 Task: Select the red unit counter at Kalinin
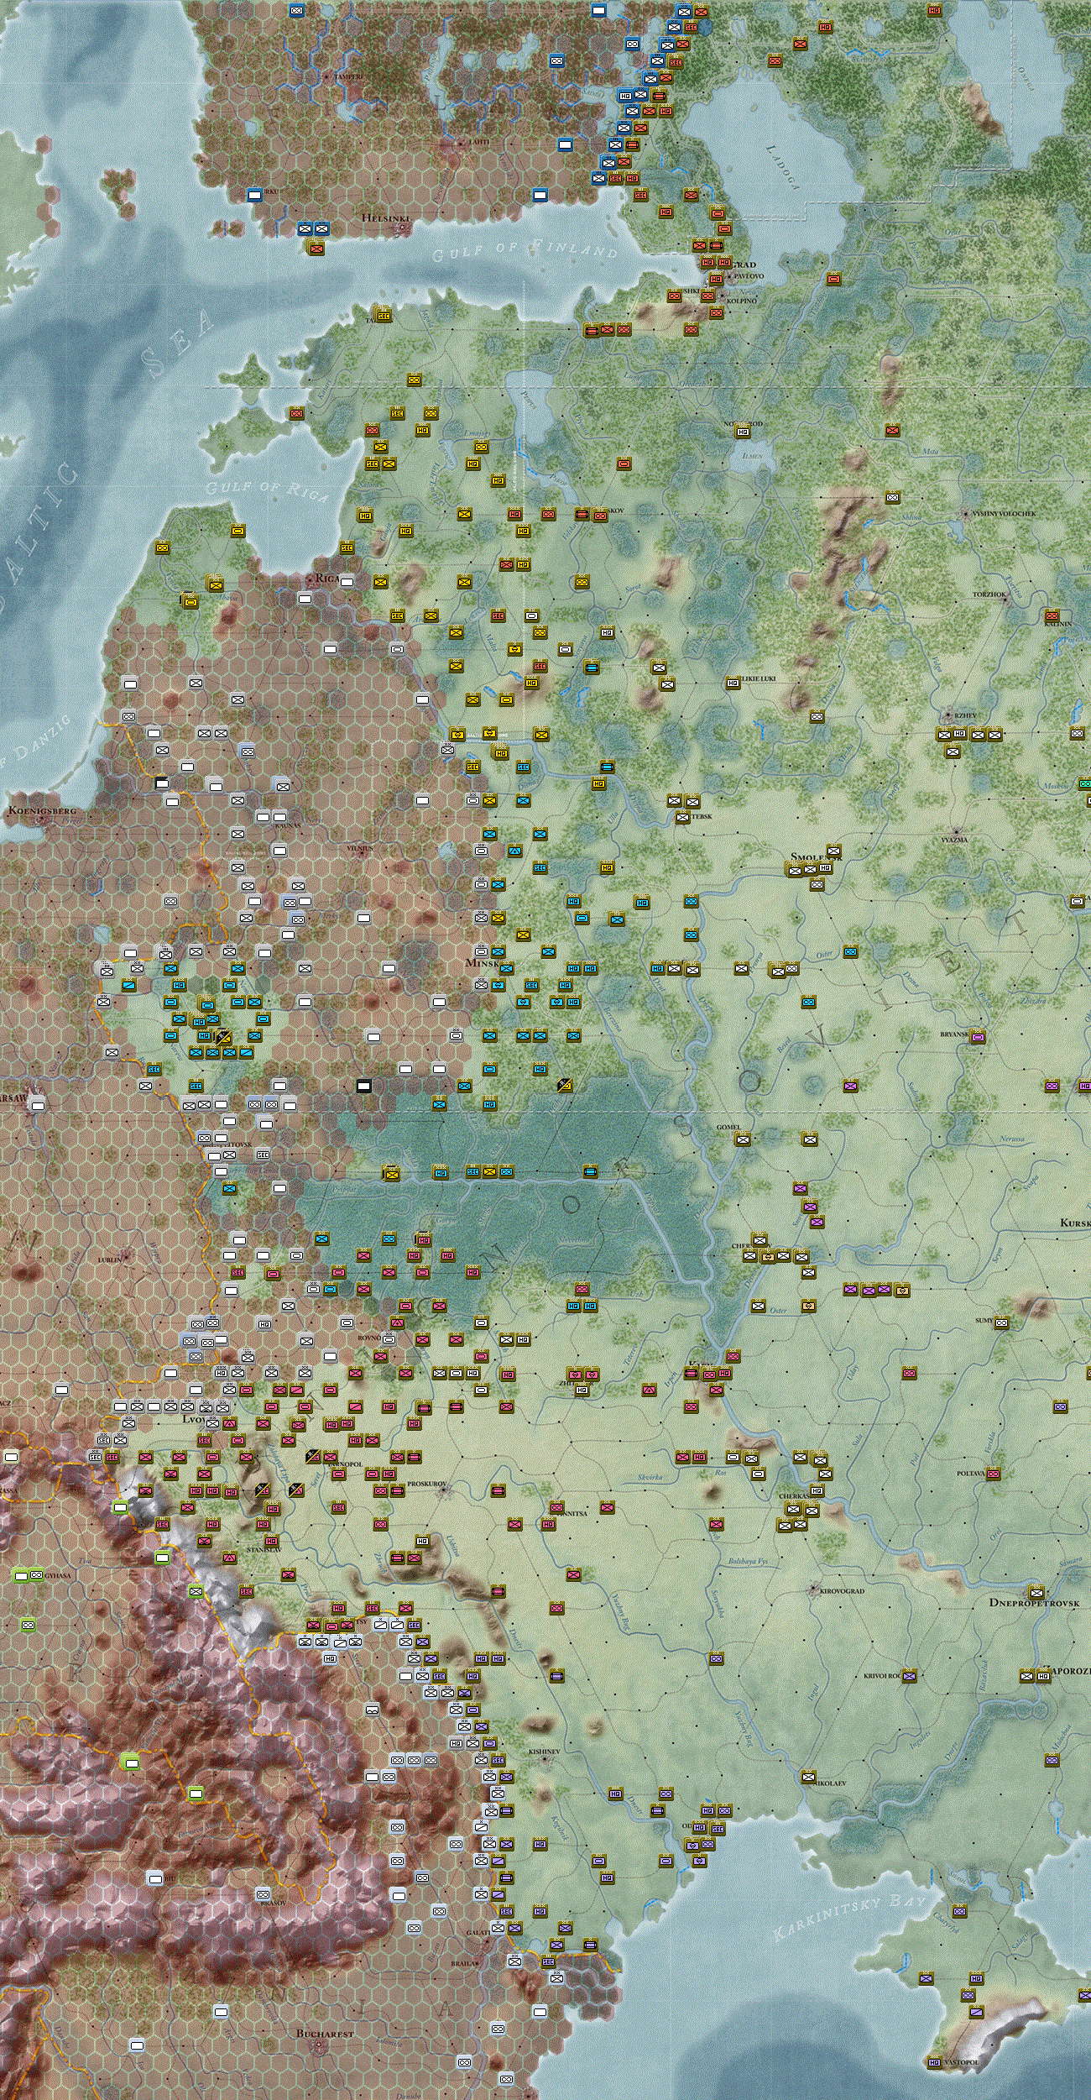tap(1052, 615)
